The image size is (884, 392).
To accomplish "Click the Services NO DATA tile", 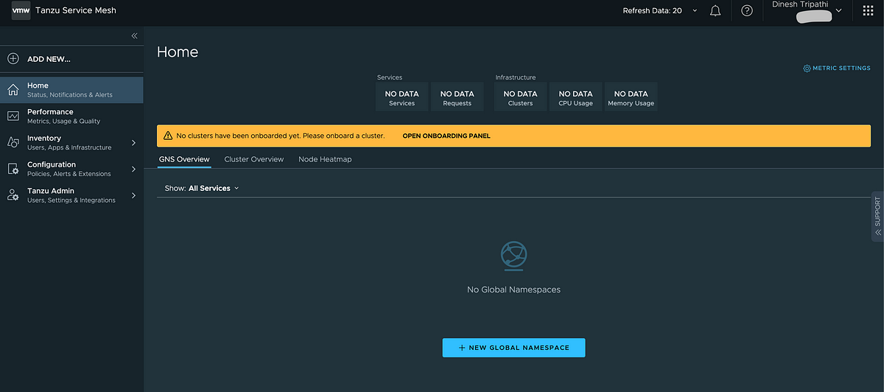I will coord(401,97).
